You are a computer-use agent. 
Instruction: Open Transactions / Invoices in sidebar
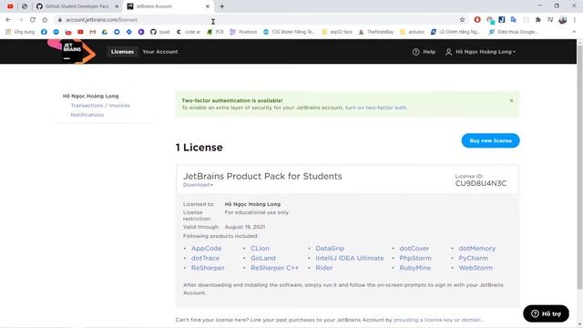(100, 106)
